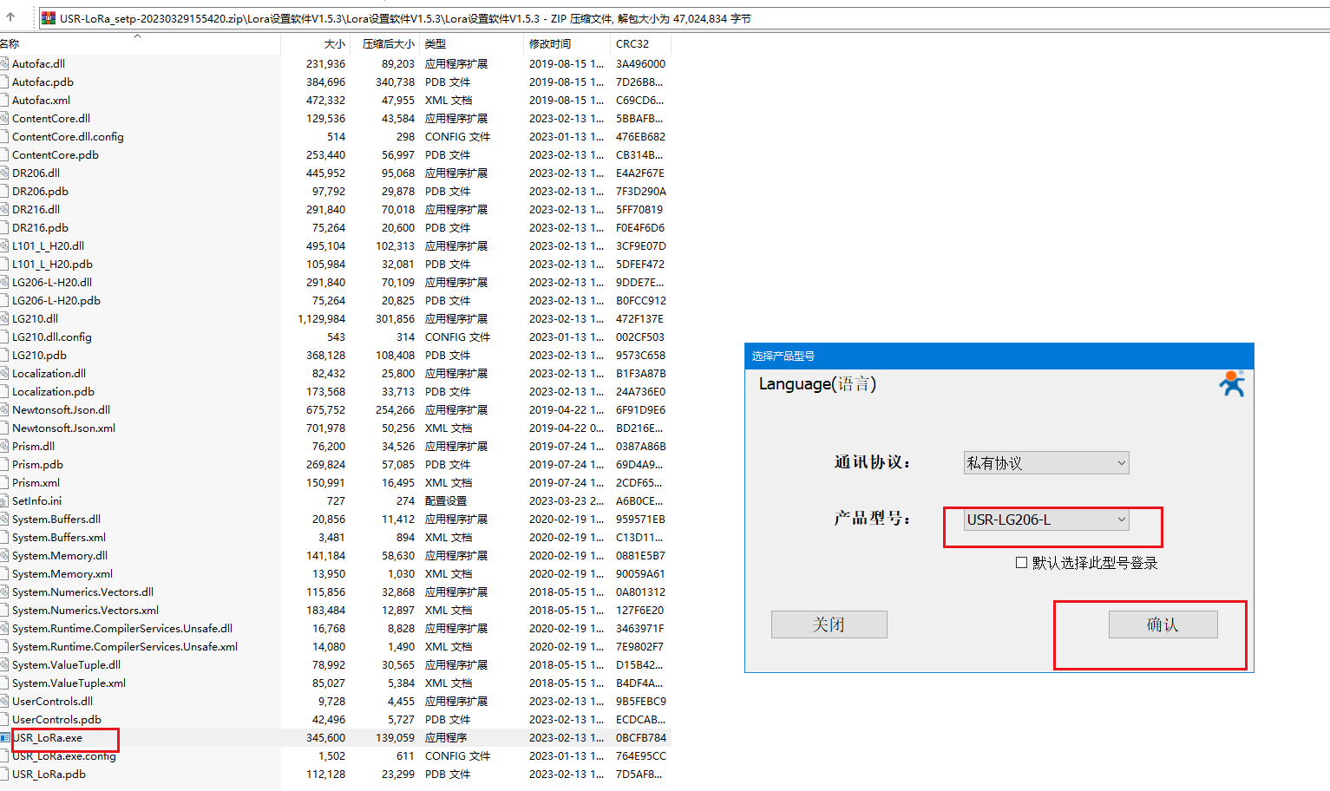
Task: Sort by 名称 column header
Action: pos(10,43)
